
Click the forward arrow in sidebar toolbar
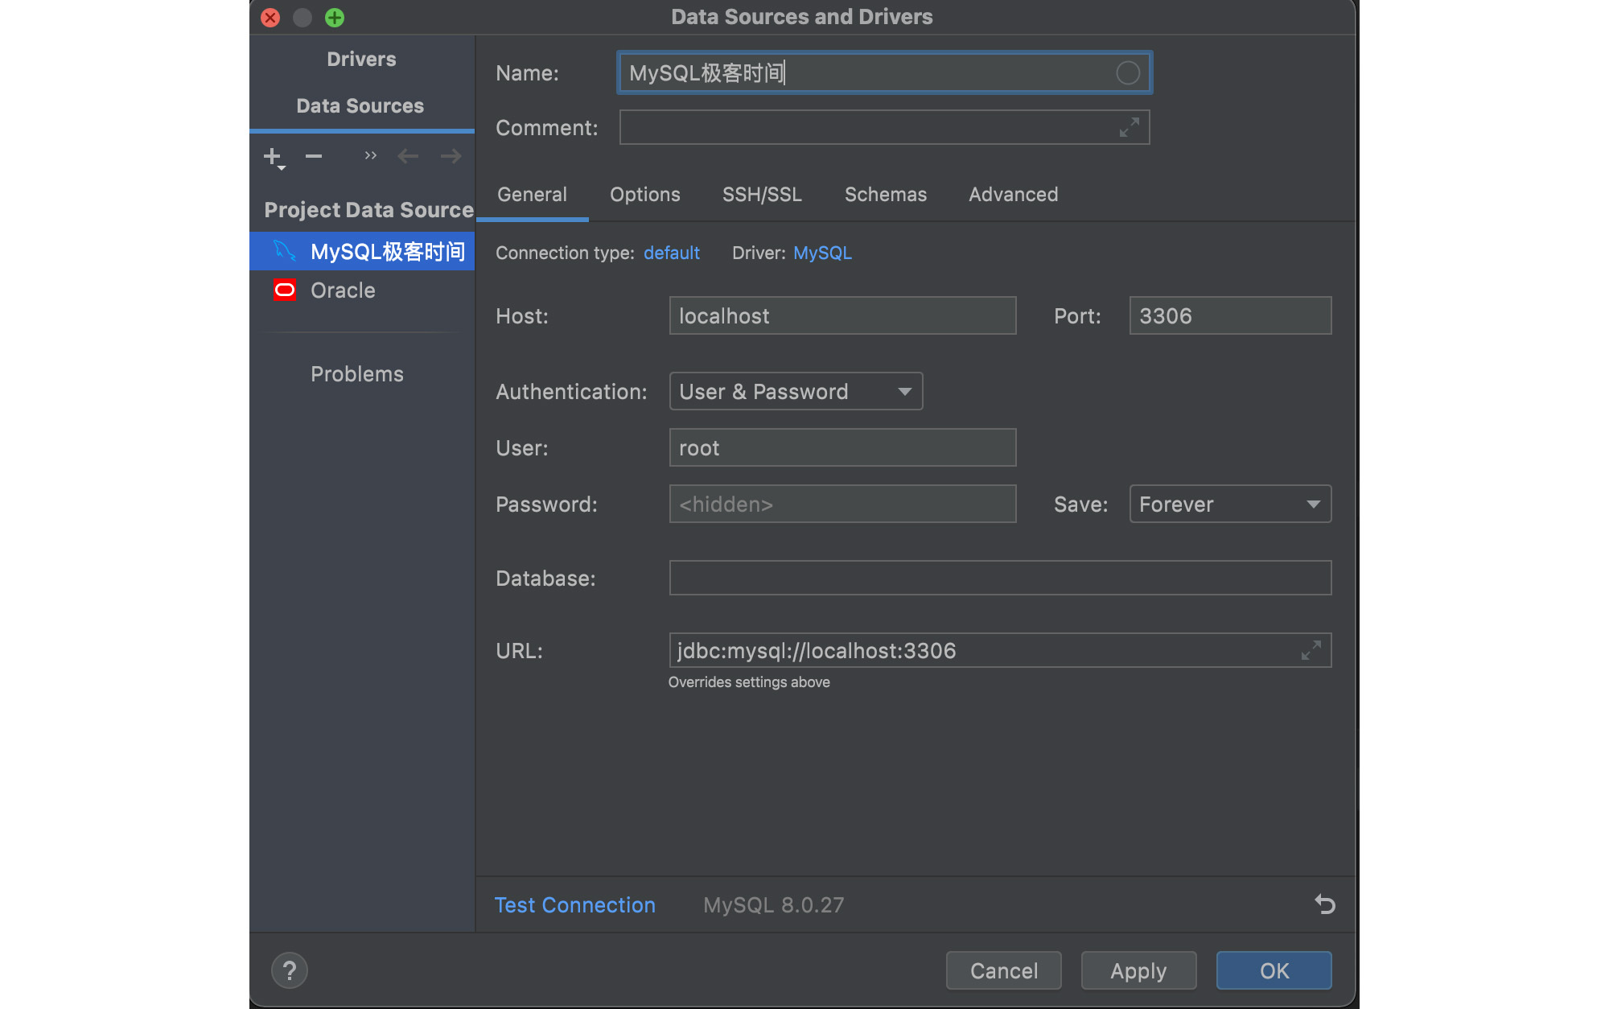(451, 156)
